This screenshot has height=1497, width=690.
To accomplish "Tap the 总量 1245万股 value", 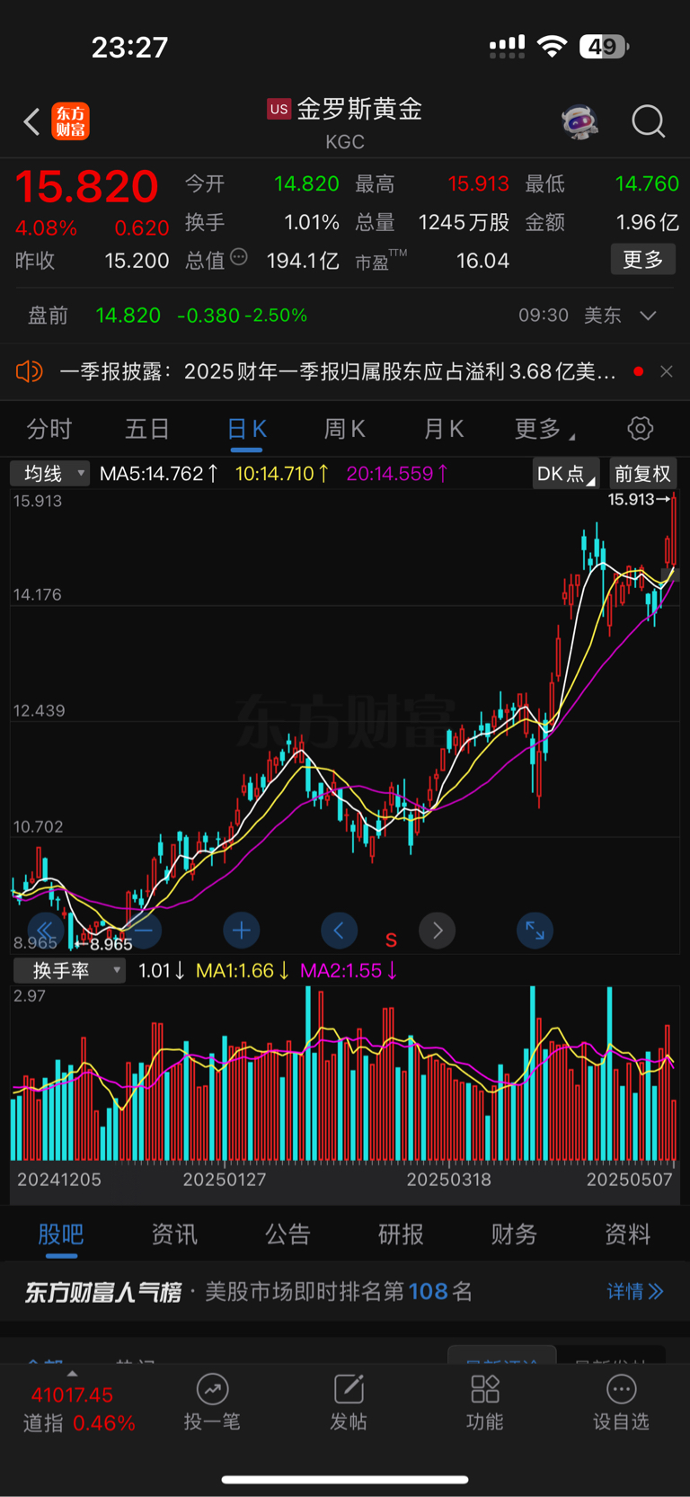I will (464, 222).
